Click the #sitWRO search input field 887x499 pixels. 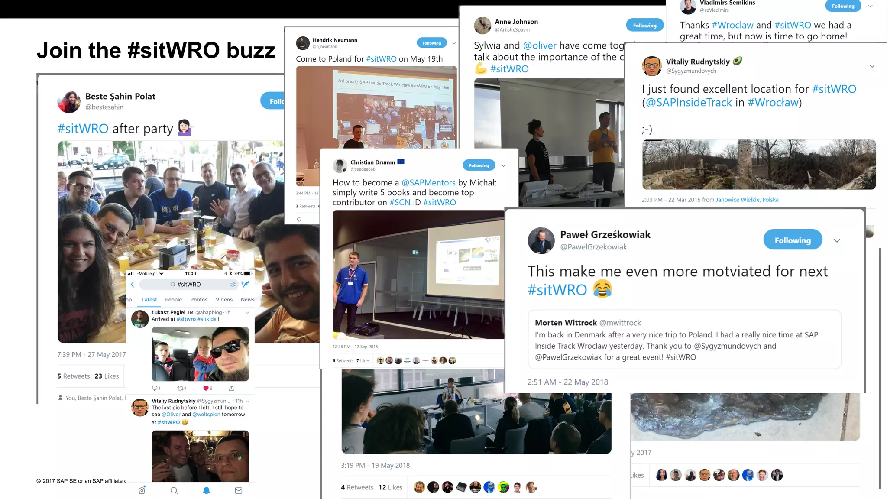189,284
